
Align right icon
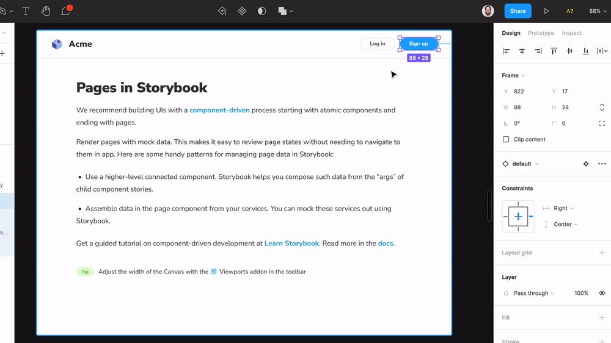coord(538,51)
